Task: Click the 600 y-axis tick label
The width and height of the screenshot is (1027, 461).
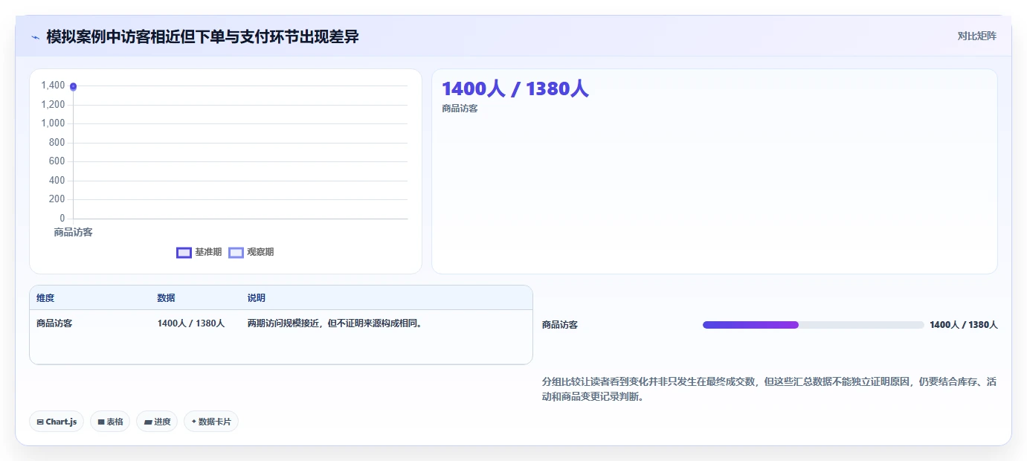Action: coord(57,161)
